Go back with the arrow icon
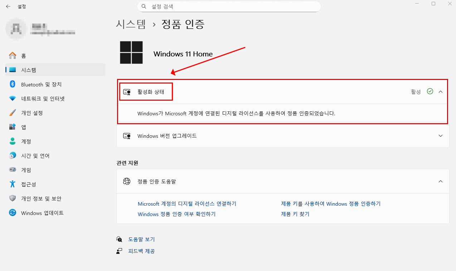 (x=8, y=6)
